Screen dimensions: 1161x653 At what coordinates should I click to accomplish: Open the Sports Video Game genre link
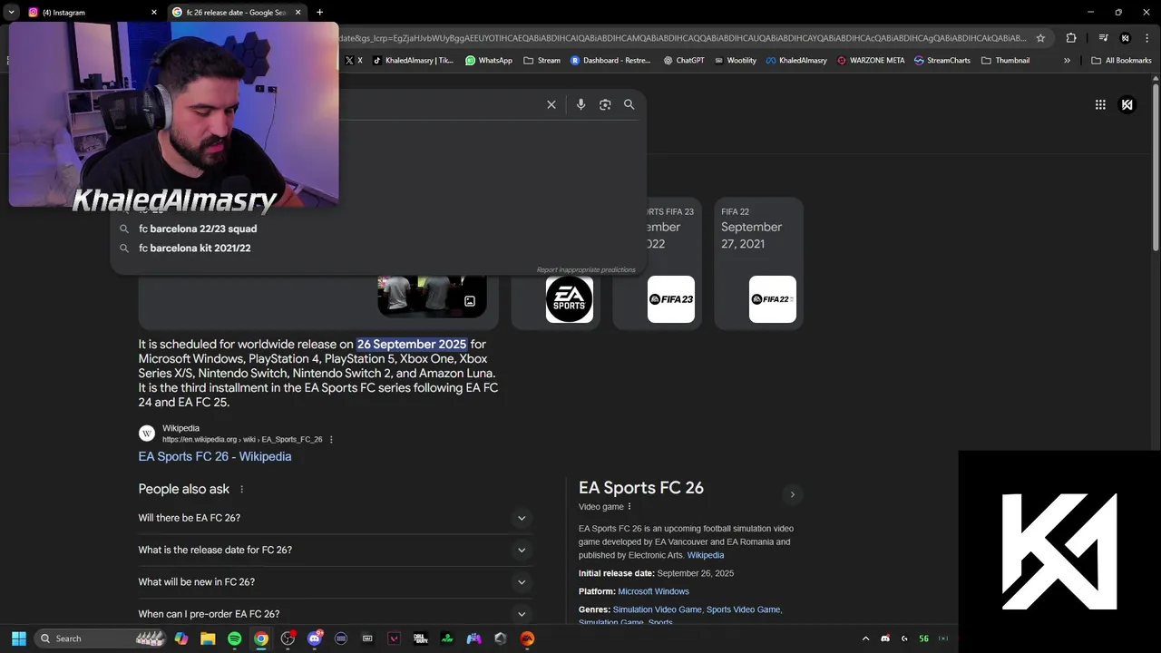[x=743, y=609]
